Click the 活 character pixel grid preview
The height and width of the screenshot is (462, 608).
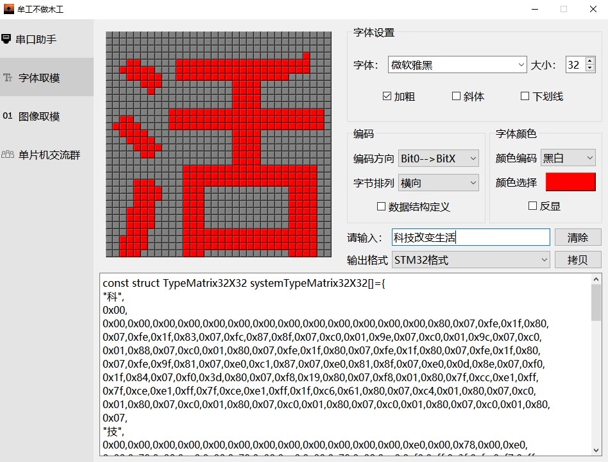218,144
